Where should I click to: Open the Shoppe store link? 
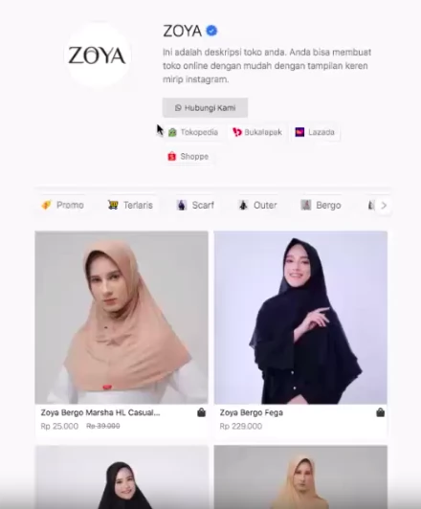click(x=188, y=157)
